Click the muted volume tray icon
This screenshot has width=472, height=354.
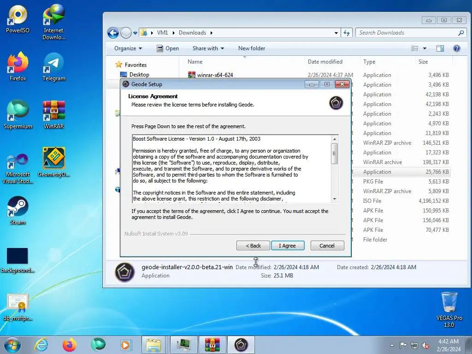(x=425, y=345)
